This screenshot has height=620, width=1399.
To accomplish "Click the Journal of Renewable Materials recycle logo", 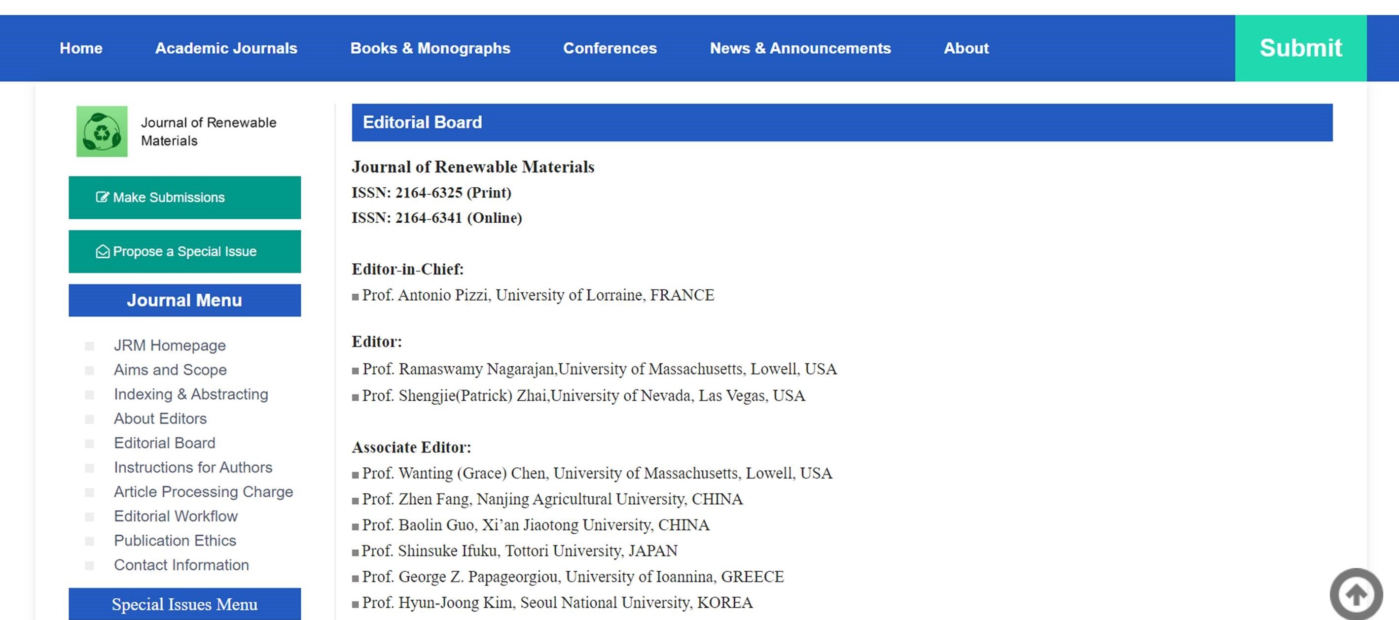I will pyautogui.click(x=102, y=132).
